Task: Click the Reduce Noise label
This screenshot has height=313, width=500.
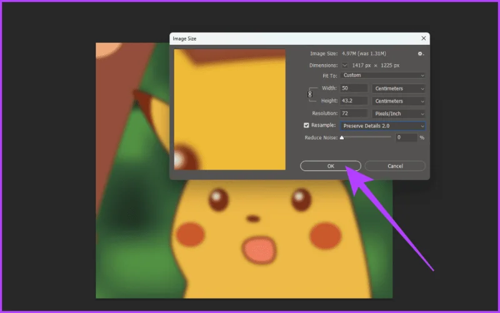Action: pos(321,138)
